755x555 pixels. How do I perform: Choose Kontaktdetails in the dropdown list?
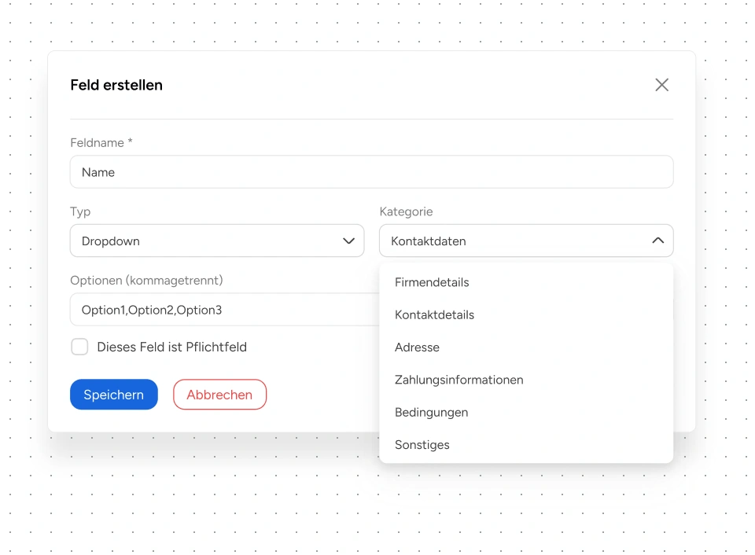(x=434, y=314)
